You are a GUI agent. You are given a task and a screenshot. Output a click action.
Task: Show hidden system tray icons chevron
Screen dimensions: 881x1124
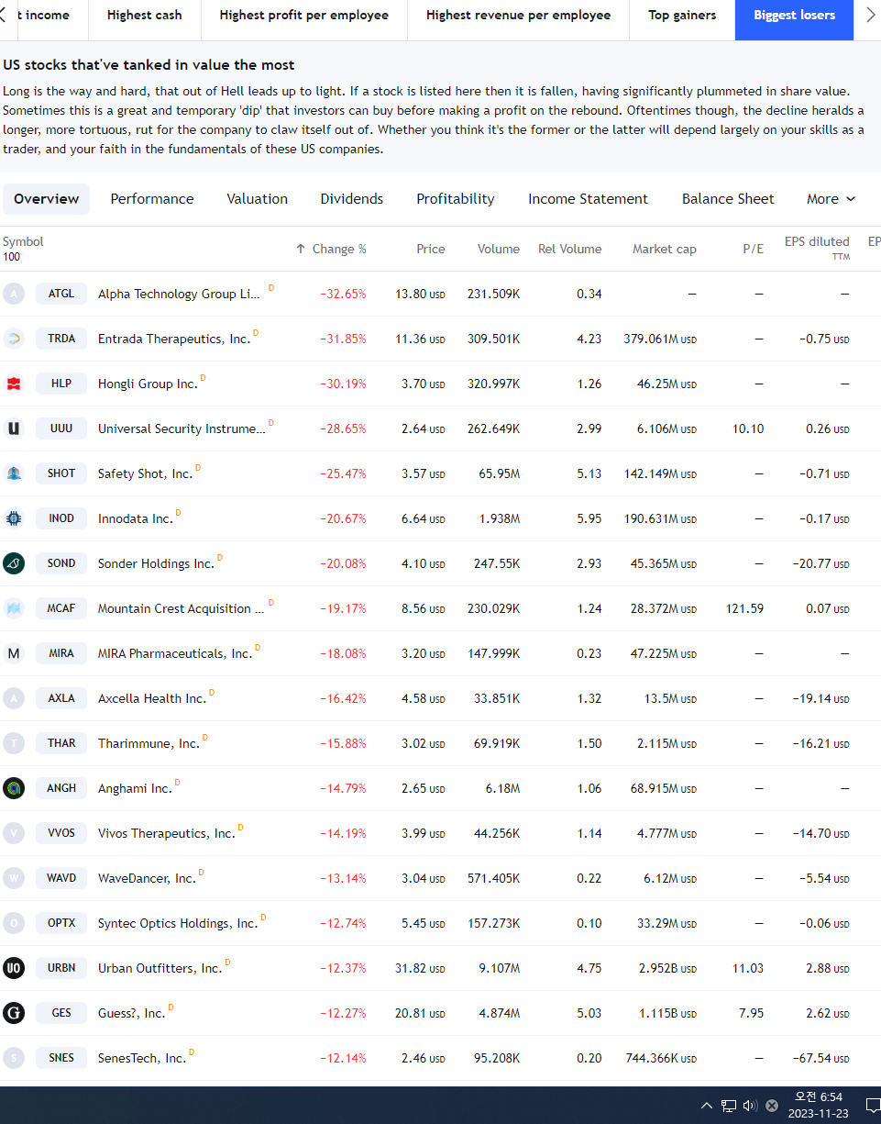tap(707, 1106)
